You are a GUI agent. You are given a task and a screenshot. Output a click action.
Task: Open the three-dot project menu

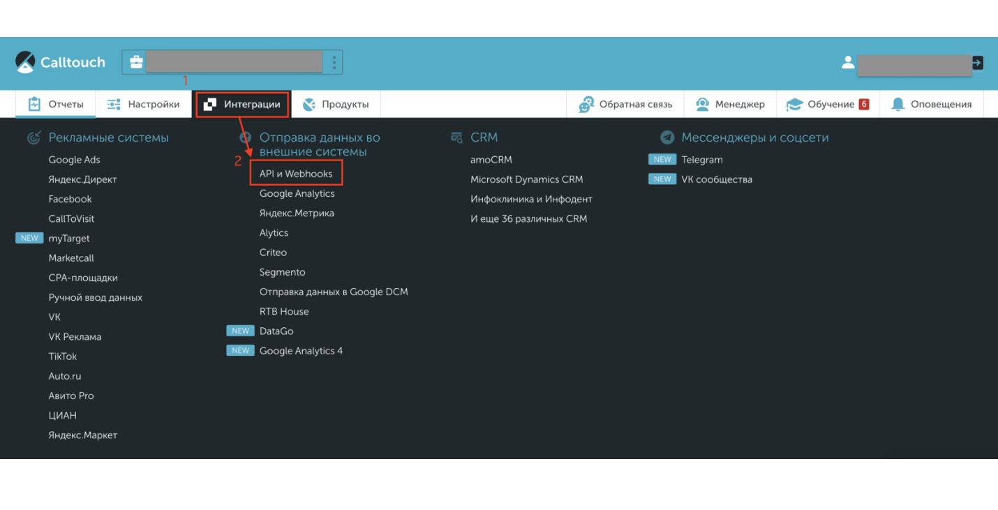334,62
